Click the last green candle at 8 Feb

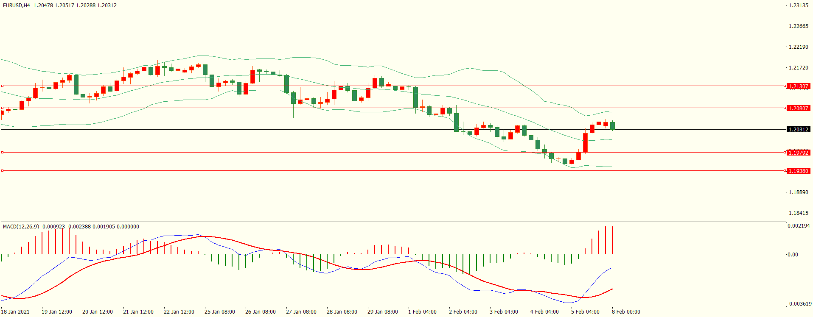tap(613, 125)
